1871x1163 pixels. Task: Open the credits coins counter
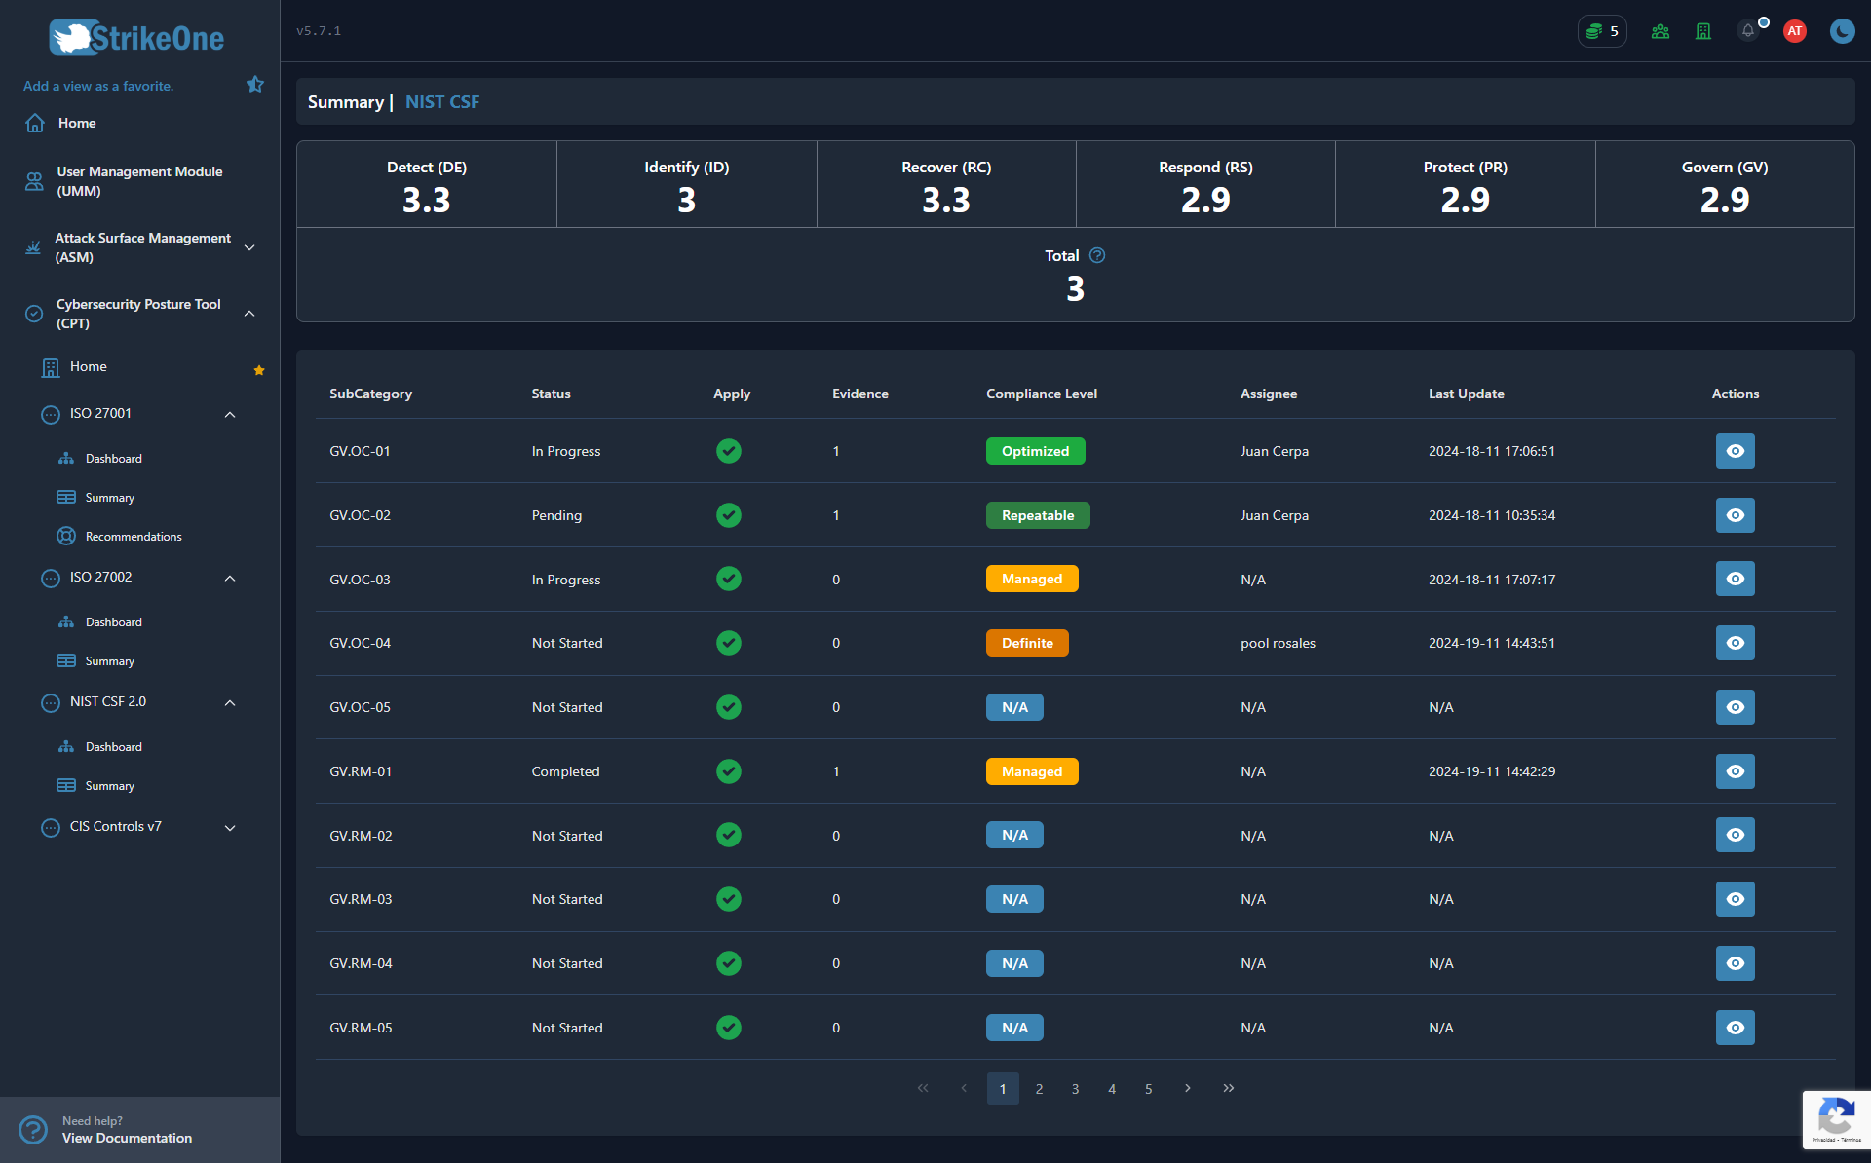pyautogui.click(x=1602, y=31)
